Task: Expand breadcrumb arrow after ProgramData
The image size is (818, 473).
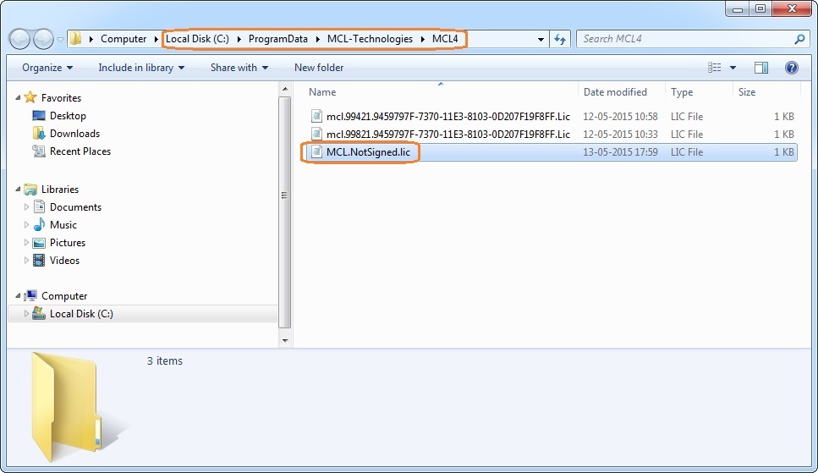Action: coord(318,39)
